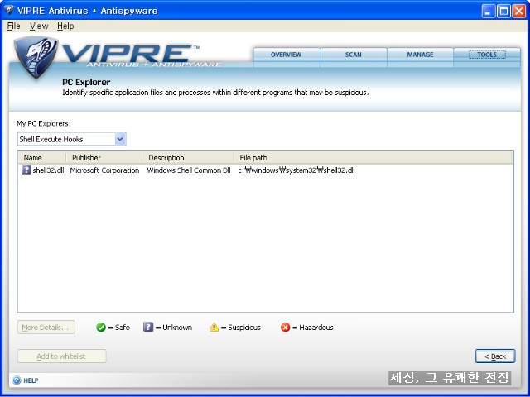Click the blue Help question mark icon

pos(17,380)
